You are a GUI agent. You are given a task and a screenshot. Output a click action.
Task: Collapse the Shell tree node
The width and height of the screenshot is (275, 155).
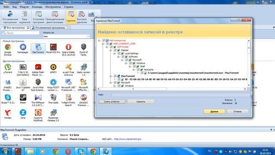130,67
